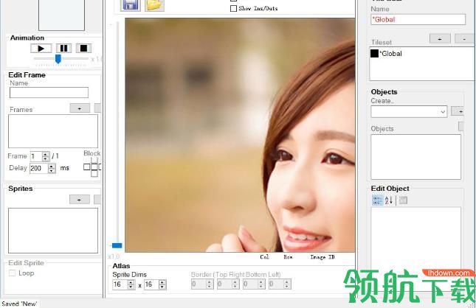Click the Sprite Dims height field

pos(151,284)
